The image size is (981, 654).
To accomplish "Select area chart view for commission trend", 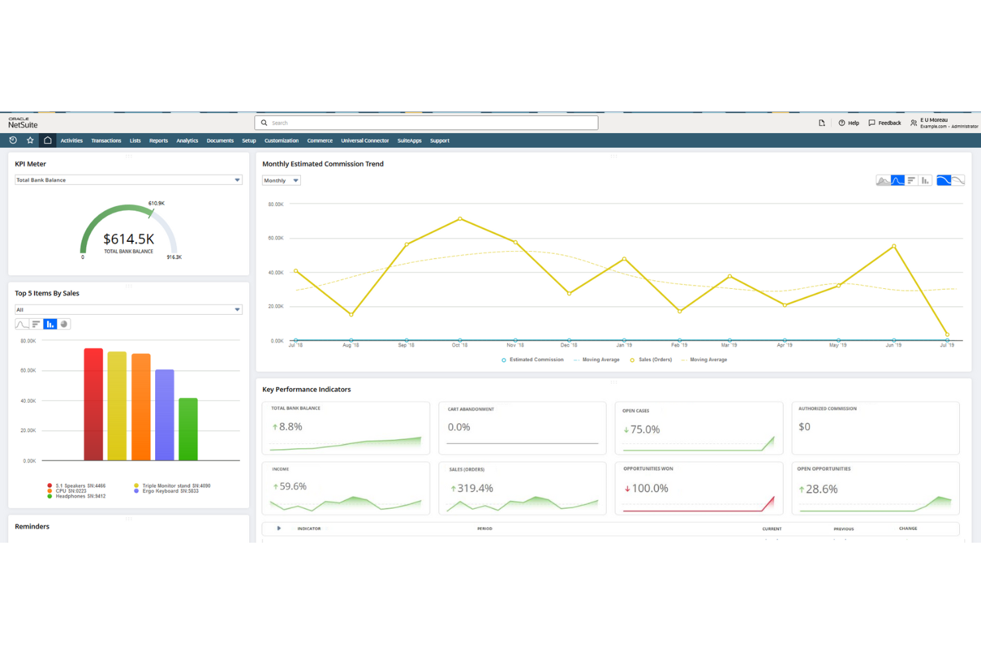I will point(884,180).
